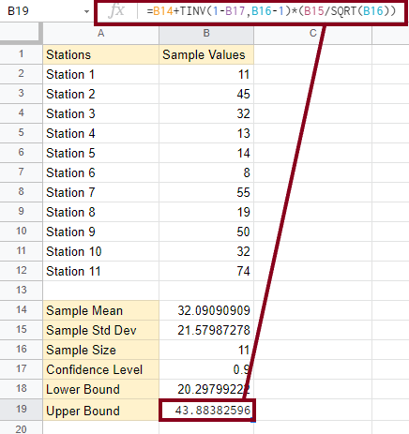Select column A header
This screenshot has height=434, width=409.
point(100,33)
